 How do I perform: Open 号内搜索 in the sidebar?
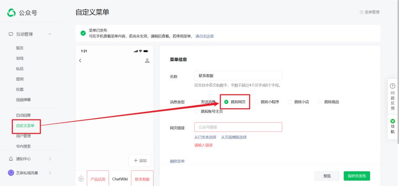[23, 146]
